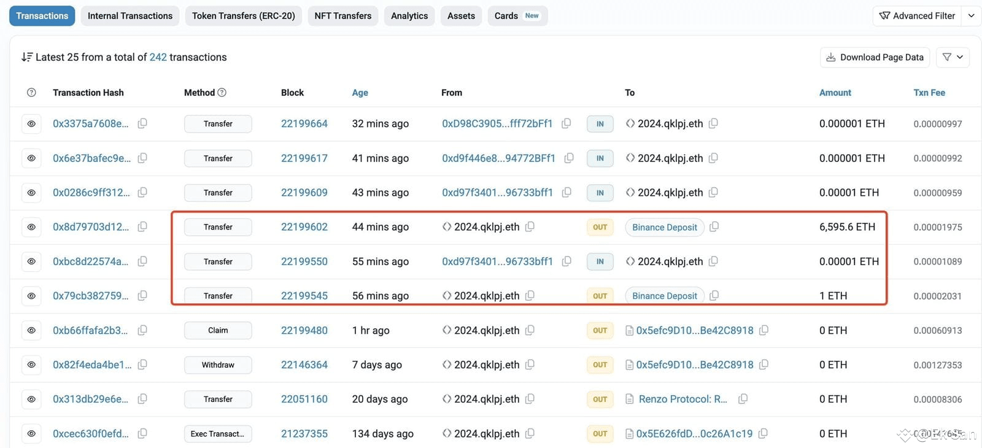This screenshot has width=982, height=448.
Task: Copy transaction hash 0xb66ffafa2b3
Action: coord(142,330)
